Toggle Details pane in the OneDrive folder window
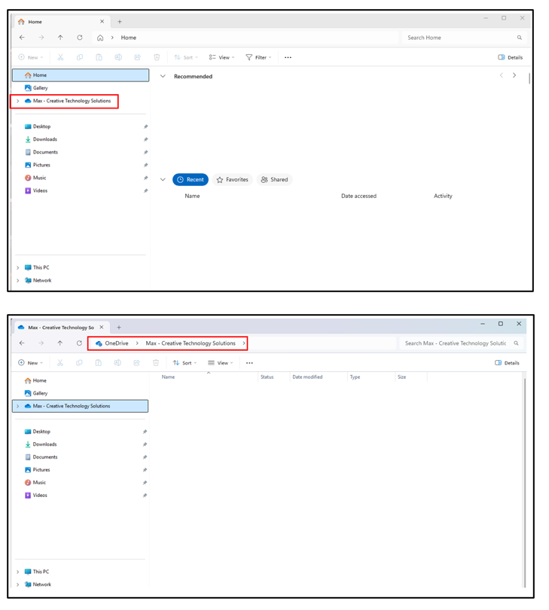This screenshot has width=549, height=610. click(x=507, y=363)
